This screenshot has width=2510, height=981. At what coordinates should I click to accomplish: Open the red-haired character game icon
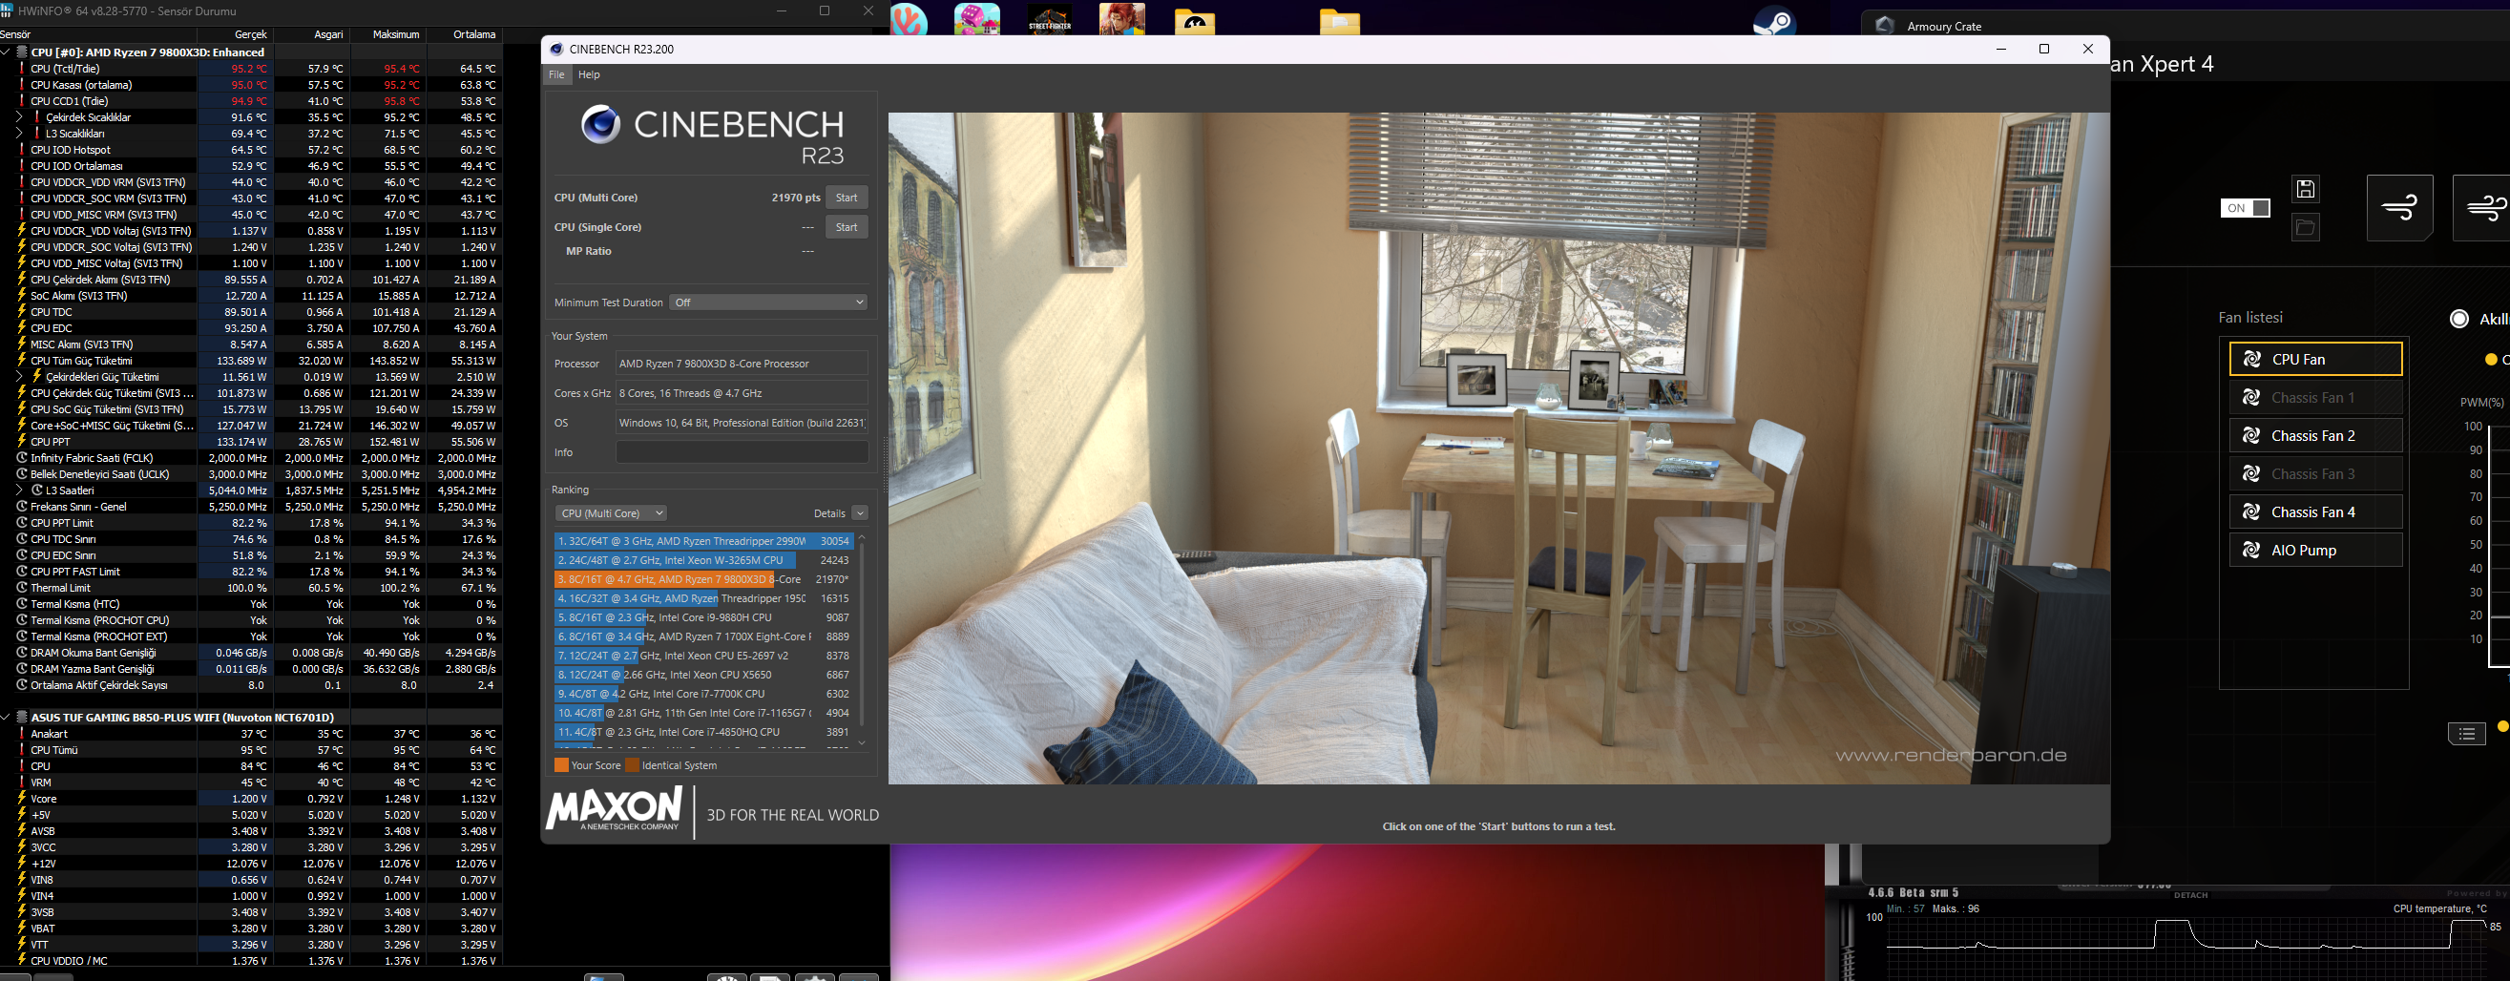coord(1122,19)
